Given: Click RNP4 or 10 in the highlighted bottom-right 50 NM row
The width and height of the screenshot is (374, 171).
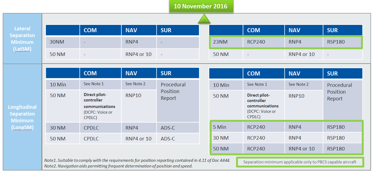Looking at the screenshot, I should (x=301, y=149).
